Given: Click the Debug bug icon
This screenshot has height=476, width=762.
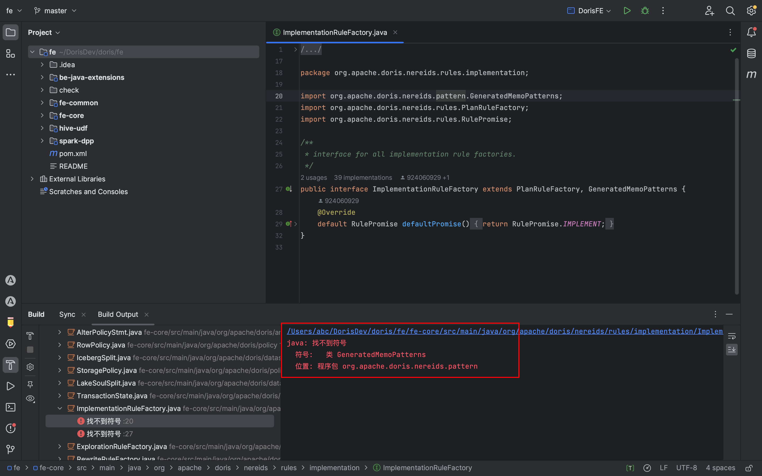Looking at the screenshot, I should coord(645,11).
